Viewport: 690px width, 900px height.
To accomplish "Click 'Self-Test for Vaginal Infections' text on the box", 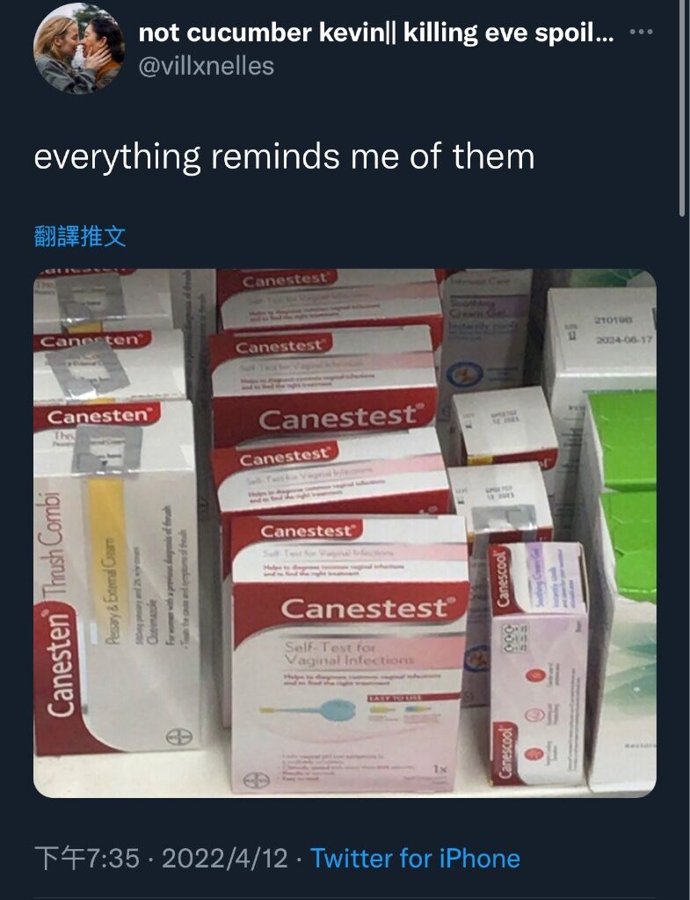I will tap(348, 654).
